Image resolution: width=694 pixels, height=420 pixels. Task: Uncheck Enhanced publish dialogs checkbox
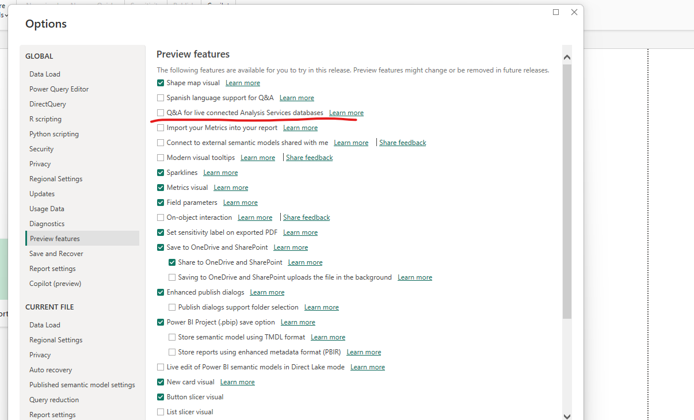(x=161, y=292)
